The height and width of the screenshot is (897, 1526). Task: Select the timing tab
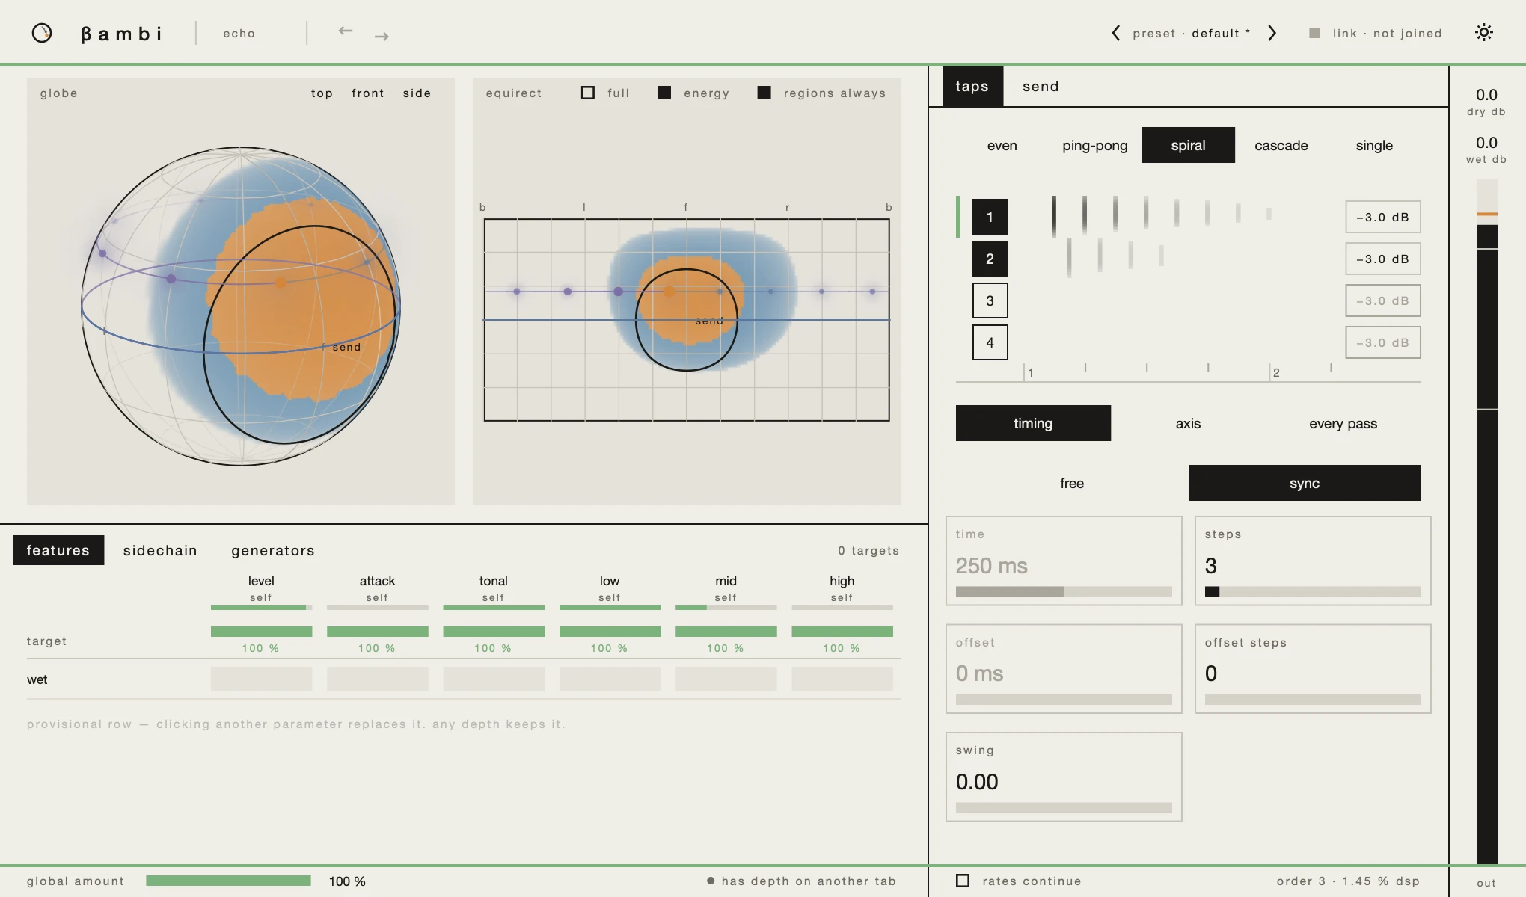[1033, 423]
